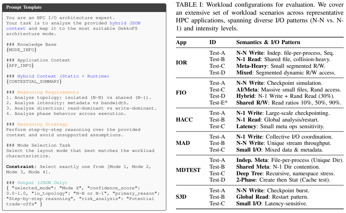Click the 'S3D' app cell

pos(181,197)
